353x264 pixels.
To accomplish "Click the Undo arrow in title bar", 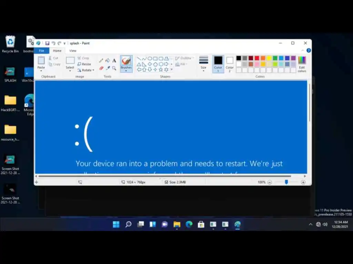I will coord(53,43).
